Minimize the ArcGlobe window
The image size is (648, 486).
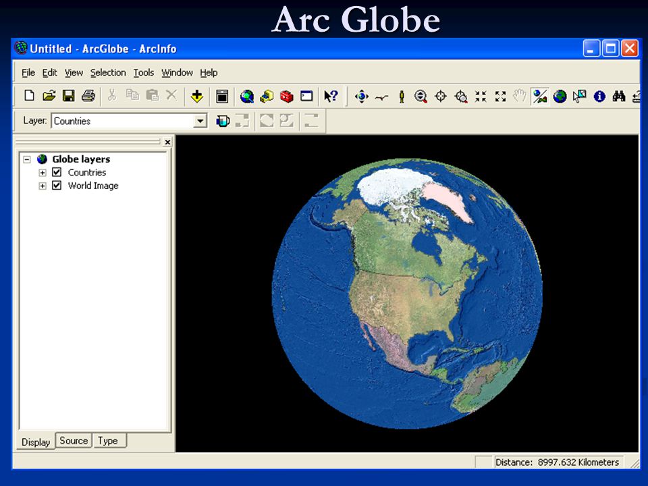coord(591,49)
